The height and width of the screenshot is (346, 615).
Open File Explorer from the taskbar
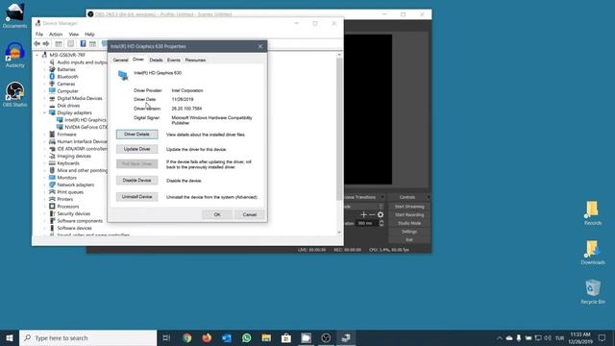click(x=266, y=337)
